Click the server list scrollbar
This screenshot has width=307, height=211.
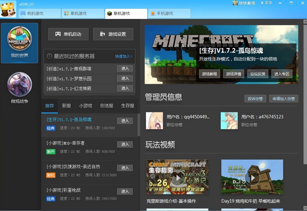click(x=139, y=125)
